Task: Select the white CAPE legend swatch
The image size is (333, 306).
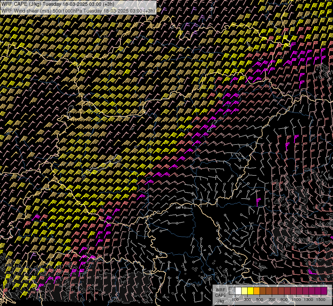Action: point(238,291)
